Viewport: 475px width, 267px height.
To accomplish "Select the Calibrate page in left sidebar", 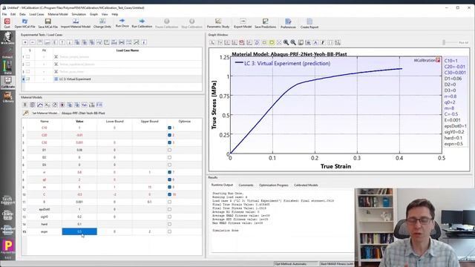I will 7,82.
